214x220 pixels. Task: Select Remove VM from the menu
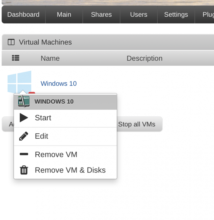click(65, 155)
